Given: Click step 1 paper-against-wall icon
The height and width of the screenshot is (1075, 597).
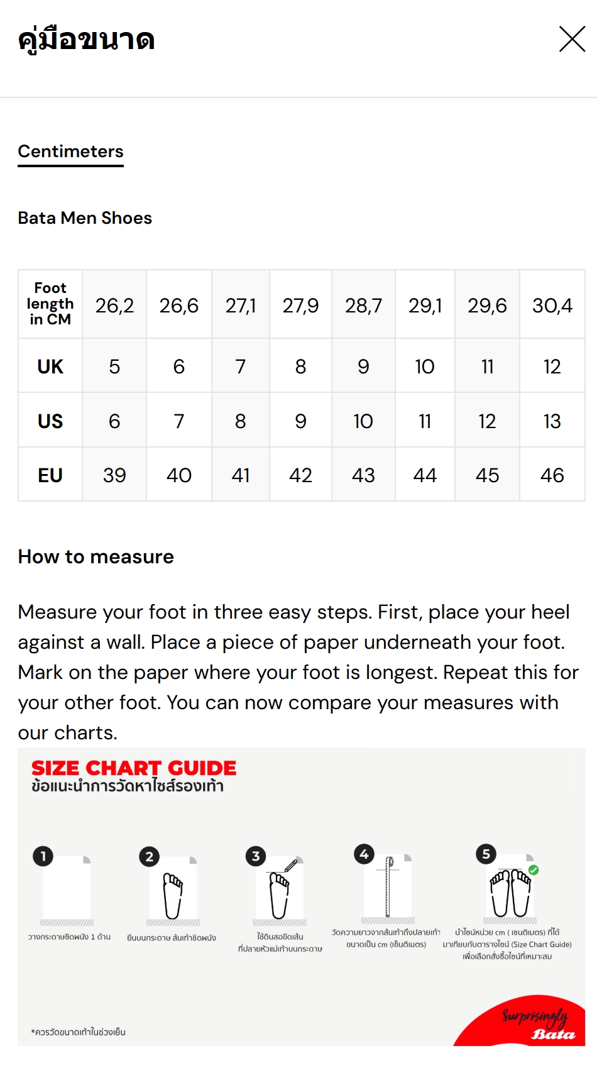Looking at the screenshot, I should tap(67, 888).
